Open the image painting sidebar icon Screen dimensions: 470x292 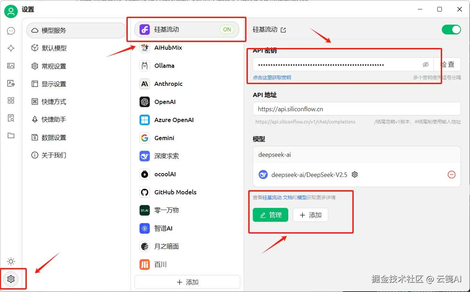11,66
